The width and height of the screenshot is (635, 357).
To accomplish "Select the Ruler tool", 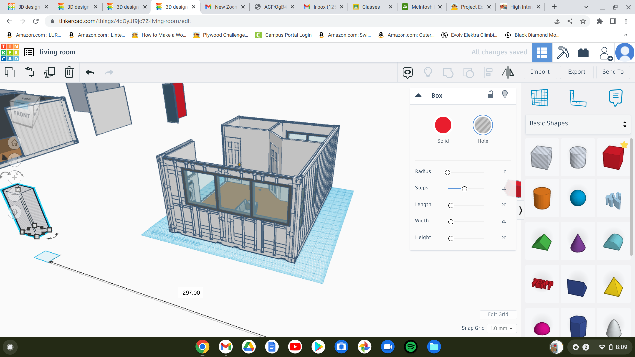I will tap(577, 98).
